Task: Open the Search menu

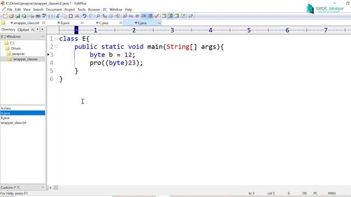Action: pos(38,10)
